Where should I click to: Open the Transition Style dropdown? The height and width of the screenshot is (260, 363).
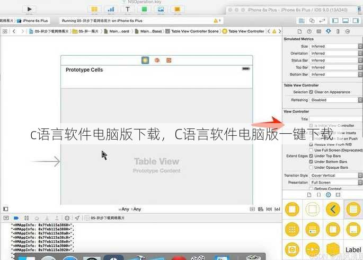pos(335,176)
